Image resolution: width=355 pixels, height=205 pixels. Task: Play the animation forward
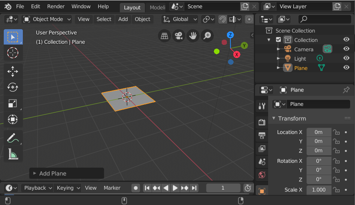click(175, 188)
